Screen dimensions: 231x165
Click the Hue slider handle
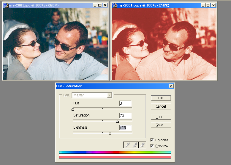(73, 109)
